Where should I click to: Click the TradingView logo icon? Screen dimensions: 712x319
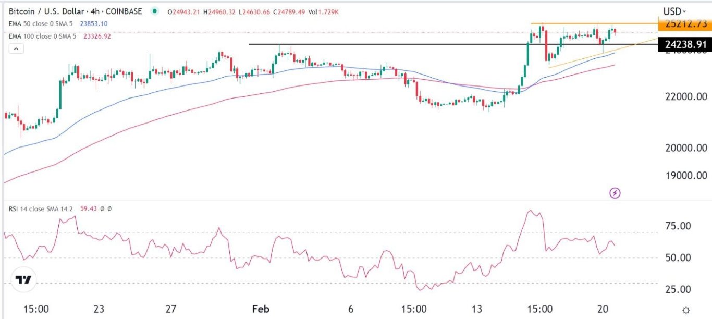point(23,280)
